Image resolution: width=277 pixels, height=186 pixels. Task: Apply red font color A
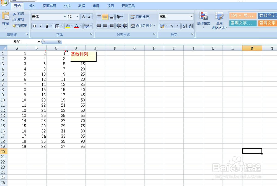[76, 26]
